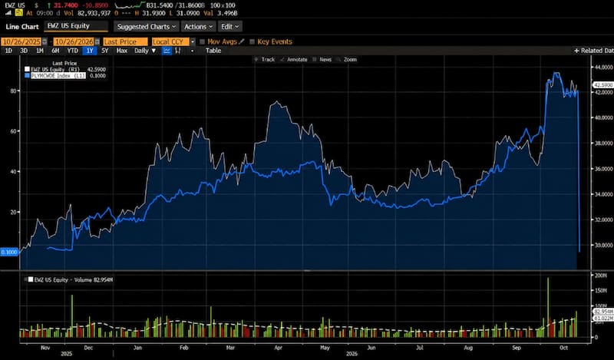Image resolution: width=614 pixels, height=360 pixels.
Task: Click the signal bars icon near ticker
Action: 8,13
